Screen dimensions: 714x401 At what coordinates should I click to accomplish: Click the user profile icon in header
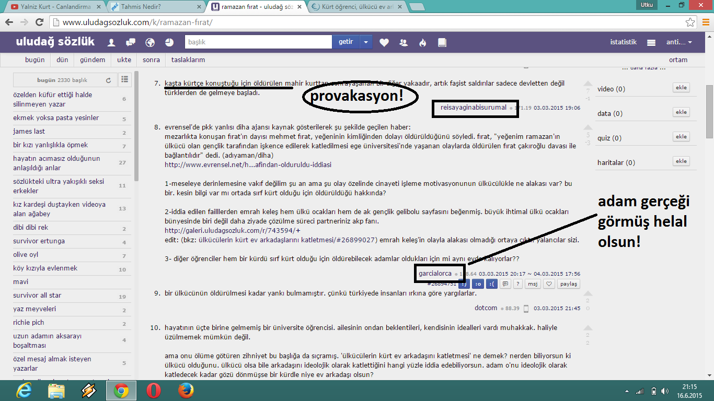111,42
